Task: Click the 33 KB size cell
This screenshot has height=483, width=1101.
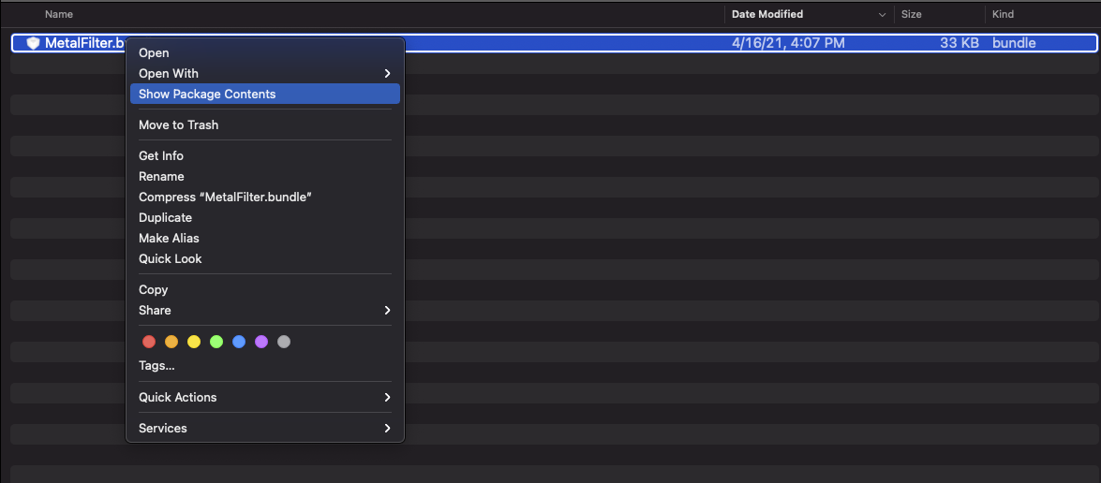Action: point(960,43)
